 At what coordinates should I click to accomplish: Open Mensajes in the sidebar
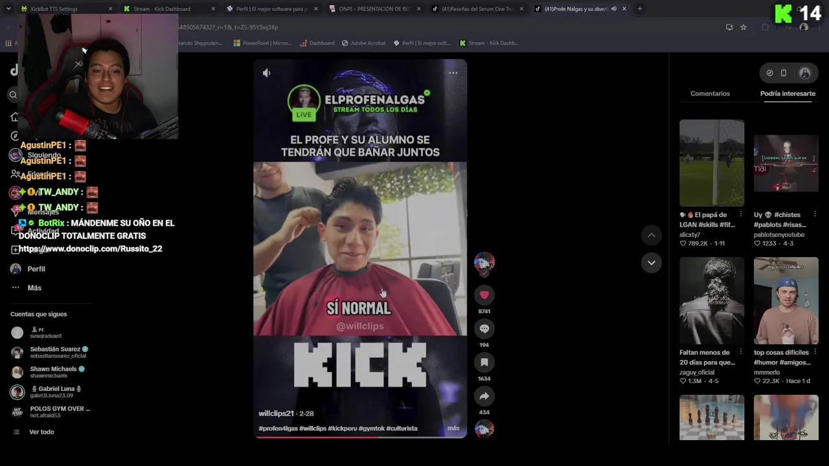click(43, 212)
